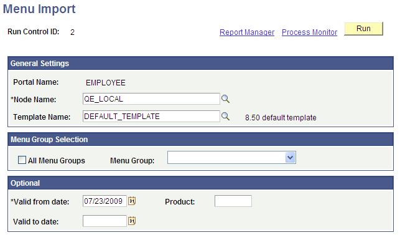Select the EMPLOYEE portal name text
400x235 pixels.
(106, 83)
